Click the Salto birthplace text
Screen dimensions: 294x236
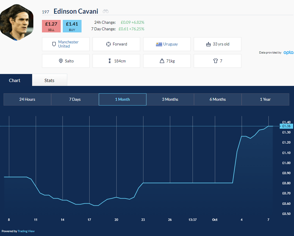(69, 61)
